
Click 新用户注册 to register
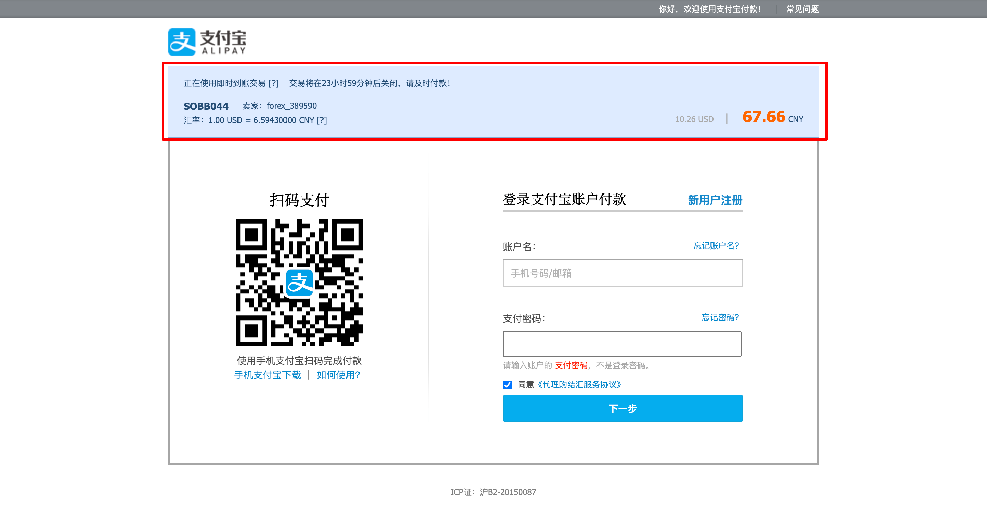pos(715,200)
